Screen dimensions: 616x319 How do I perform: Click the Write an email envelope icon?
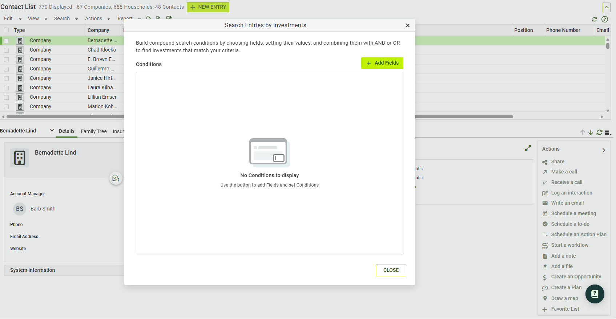[x=545, y=203]
